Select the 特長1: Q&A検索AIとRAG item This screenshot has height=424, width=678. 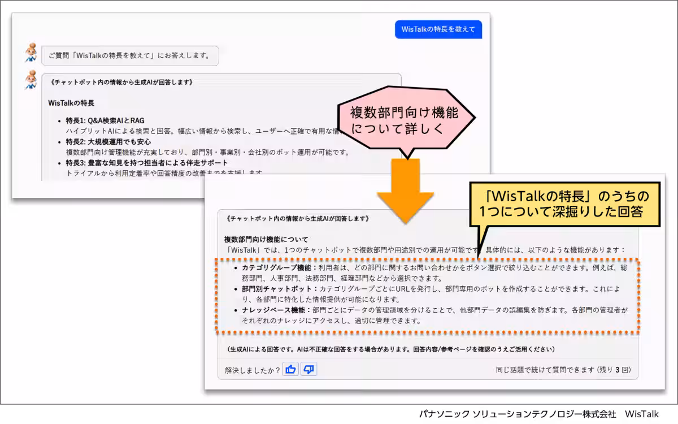pos(105,121)
